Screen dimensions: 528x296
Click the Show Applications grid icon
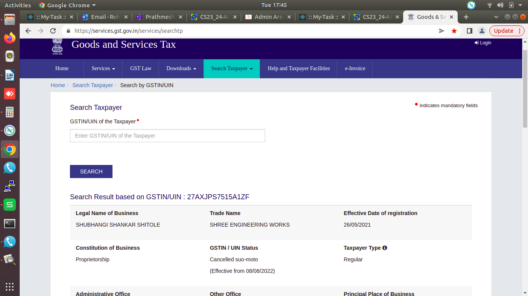10,286
